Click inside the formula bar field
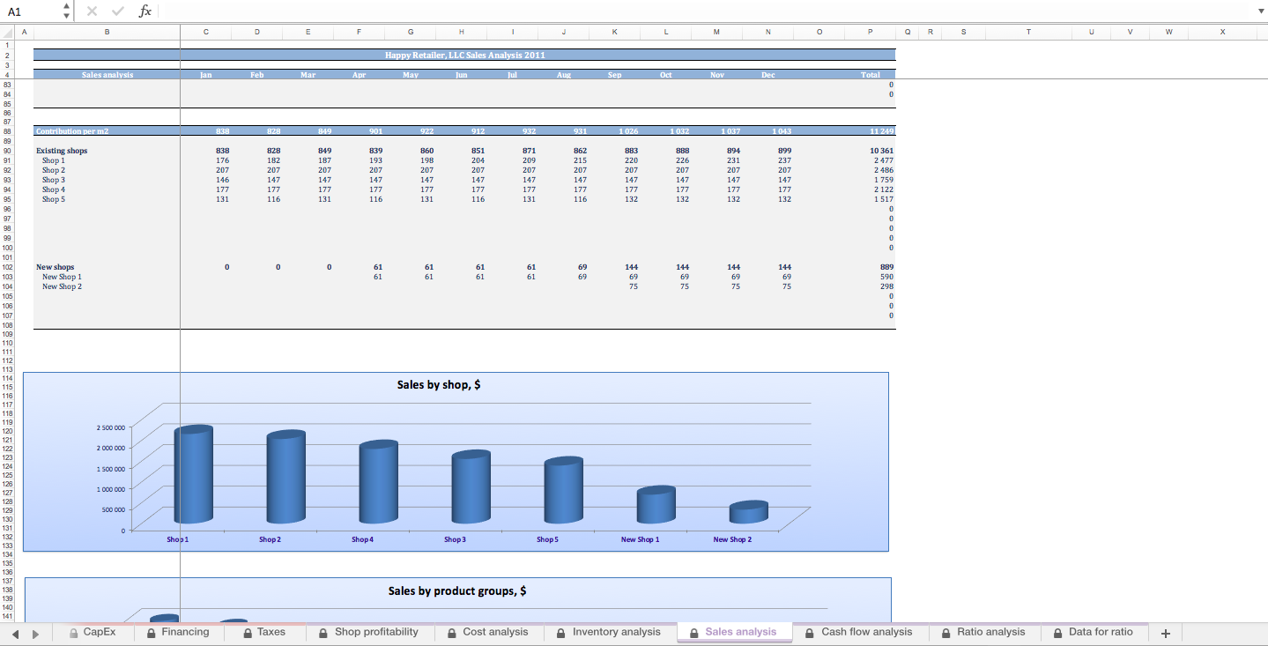The height and width of the screenshot is (646, 1268). [705, 11]
